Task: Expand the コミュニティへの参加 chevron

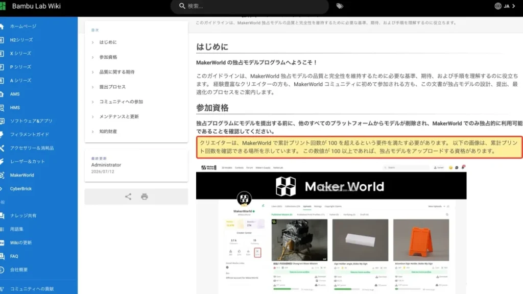Action: click(93, 102)
